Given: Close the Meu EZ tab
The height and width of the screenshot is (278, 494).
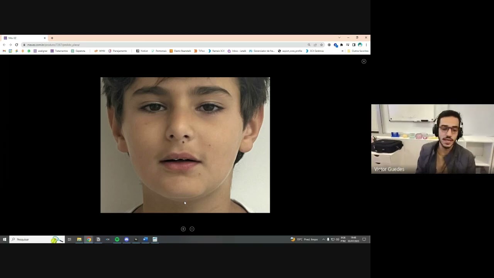Looking at the screenshot, I should click(44, 38).
